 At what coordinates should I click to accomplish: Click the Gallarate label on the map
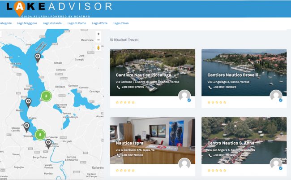(98, 168)
